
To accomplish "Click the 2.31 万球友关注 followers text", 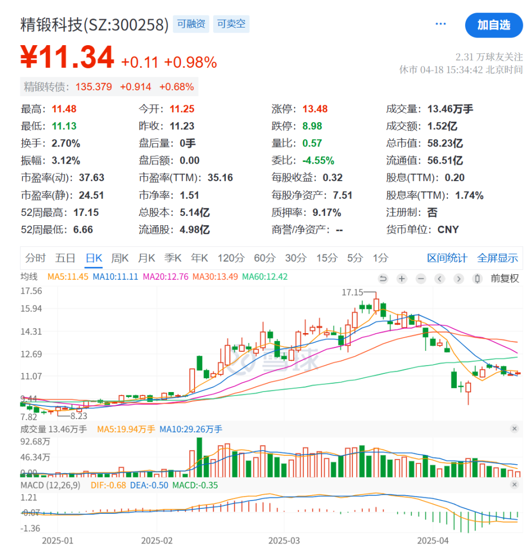I will 489,57.
